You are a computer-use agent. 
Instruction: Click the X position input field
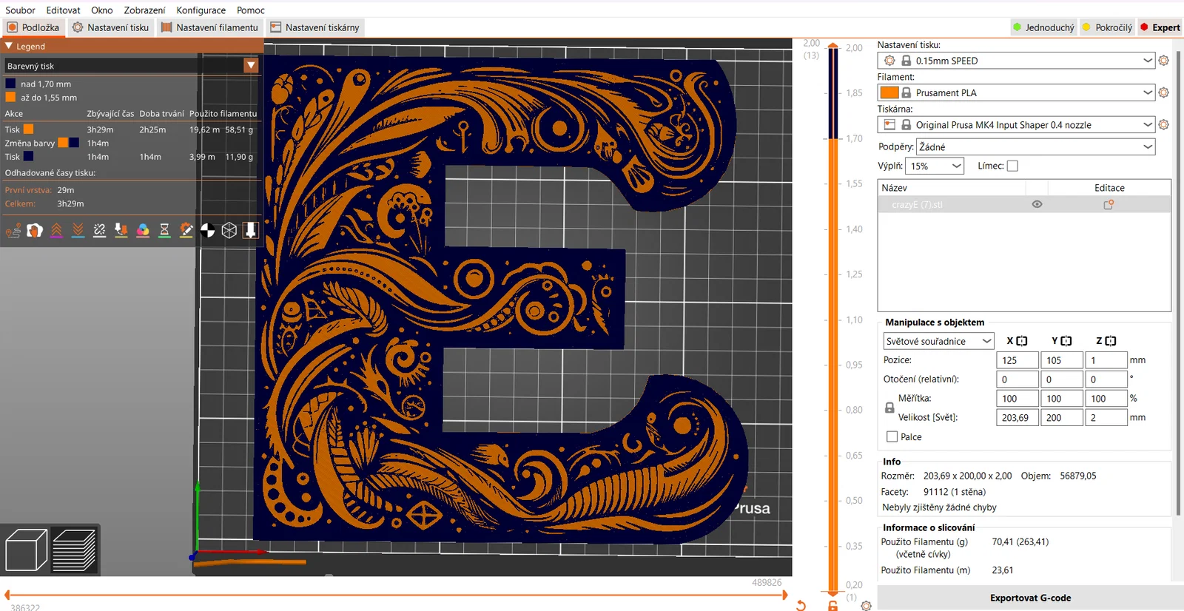point(1016,360)
